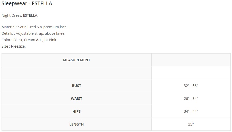Select the HIPS row label
This screenshot has width=232, height=132.
[77, 111]
